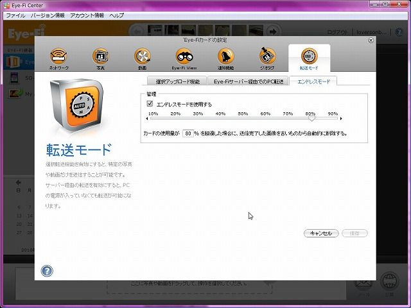Click calendar back arrow in main window

click(19, 182)
